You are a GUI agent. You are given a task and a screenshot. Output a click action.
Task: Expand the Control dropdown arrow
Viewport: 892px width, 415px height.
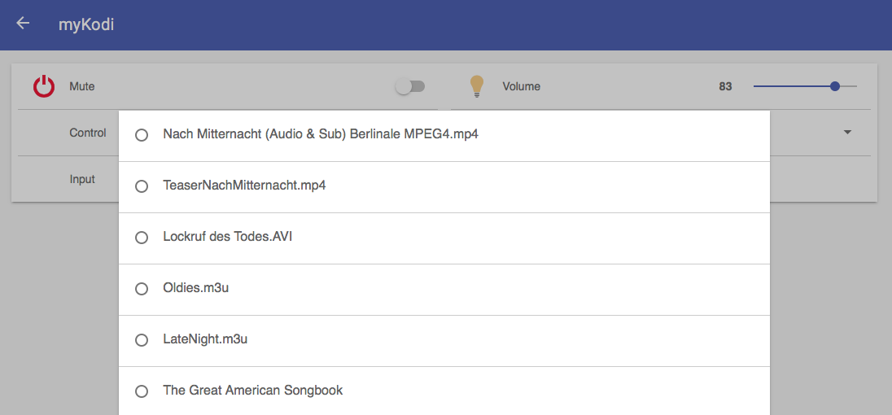click(x=847, y=133)
